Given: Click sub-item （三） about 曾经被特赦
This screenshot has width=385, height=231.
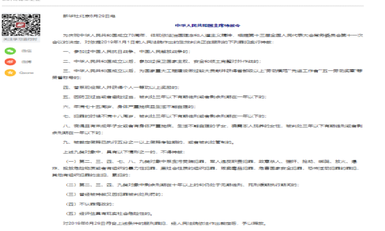Looking at the screenshot, I should (114, 195).
